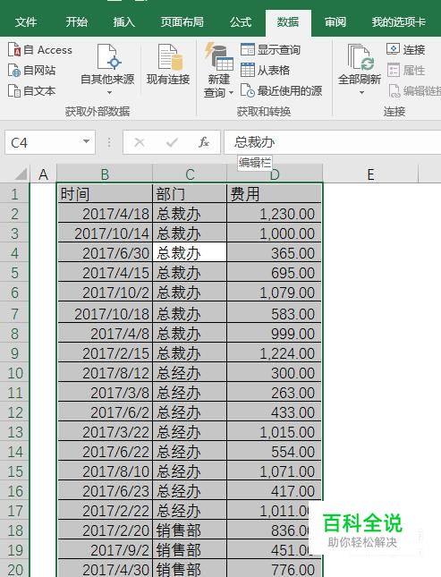Click 销售部 cell in row 18

click(190, 530)
